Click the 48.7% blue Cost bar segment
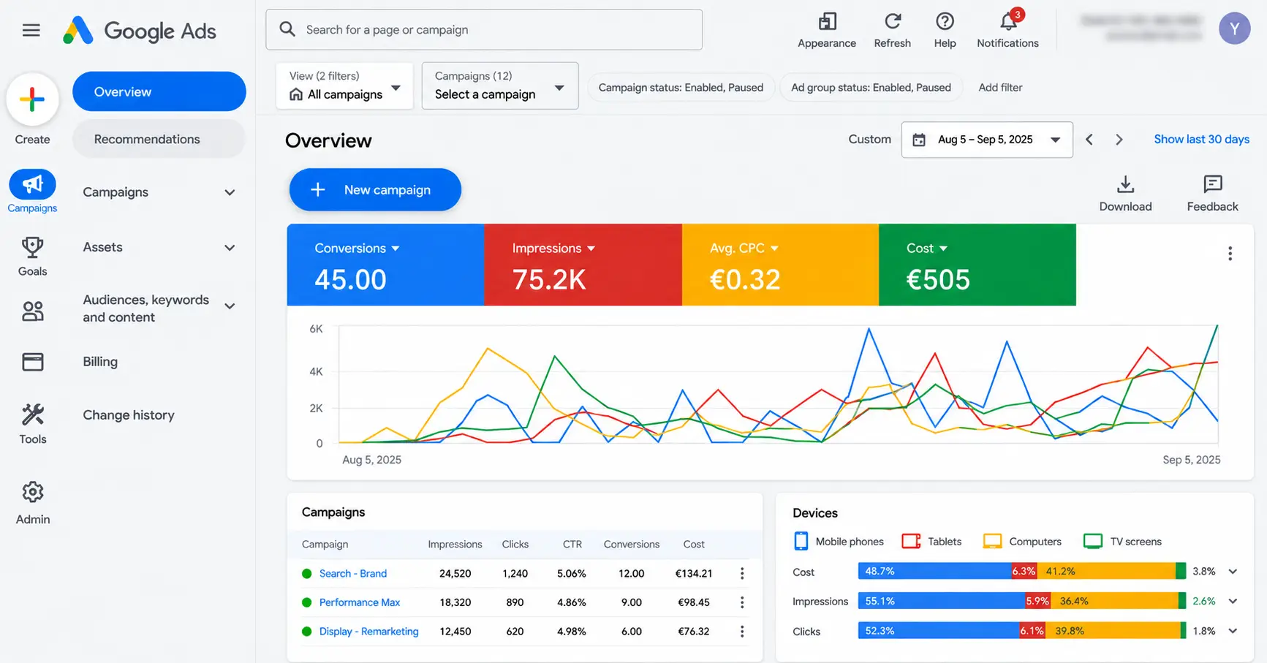The image size is (1267, 663). coord(934,572)
